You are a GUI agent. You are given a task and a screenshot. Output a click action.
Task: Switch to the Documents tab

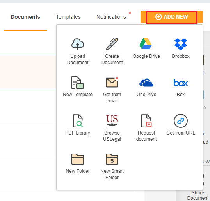coord(25,17)
